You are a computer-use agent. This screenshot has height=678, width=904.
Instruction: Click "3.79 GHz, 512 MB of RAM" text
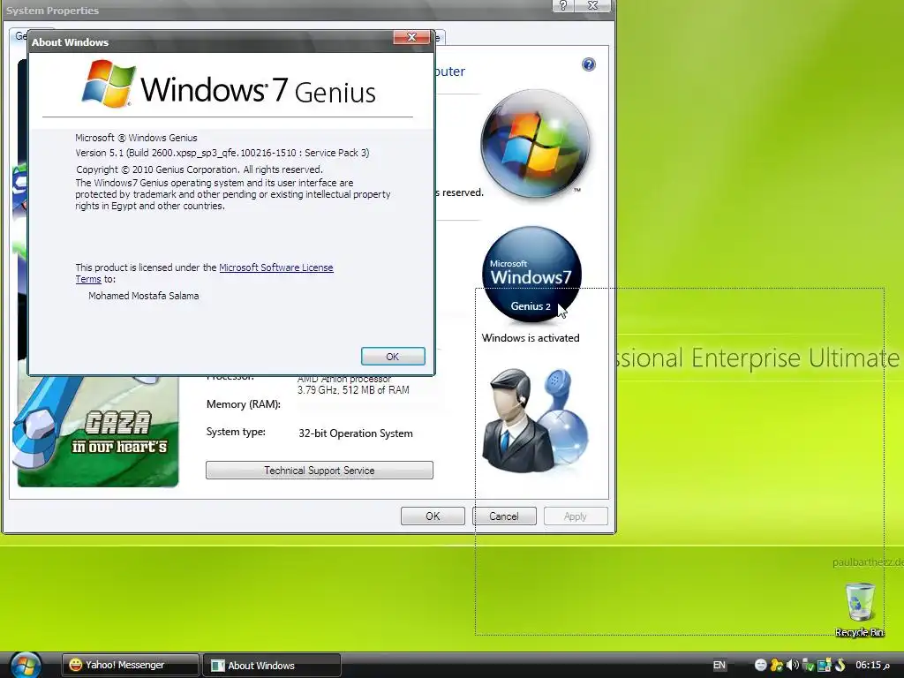coord(353,389)
